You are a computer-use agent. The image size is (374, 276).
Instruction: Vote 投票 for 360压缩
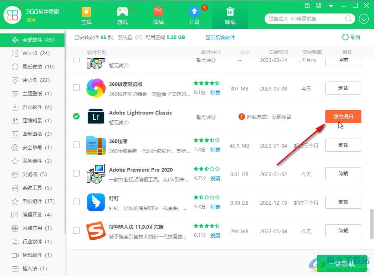click(215, 150)
